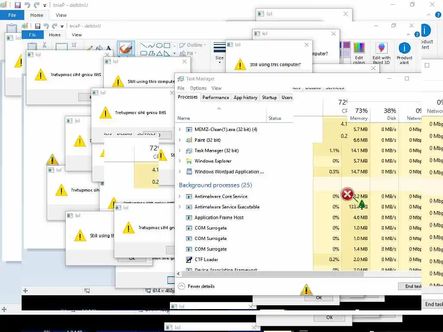The height and width of the screenshot is (332, 443).
Task: Open the Customize Quick Access dropdown, topmost Paint
Action: [45, 5]
